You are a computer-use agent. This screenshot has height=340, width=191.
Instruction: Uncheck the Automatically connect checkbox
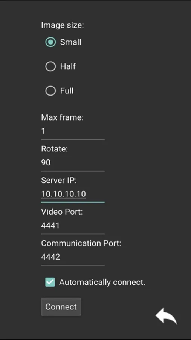(x=50, y=282)
